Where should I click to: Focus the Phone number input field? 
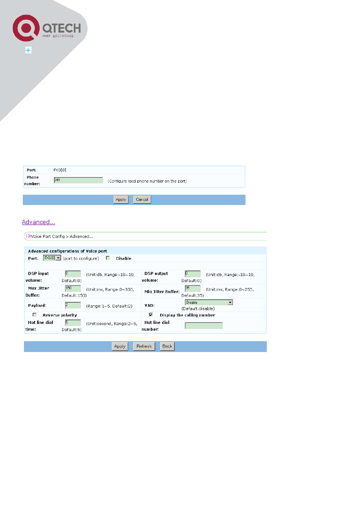point(78,180)
